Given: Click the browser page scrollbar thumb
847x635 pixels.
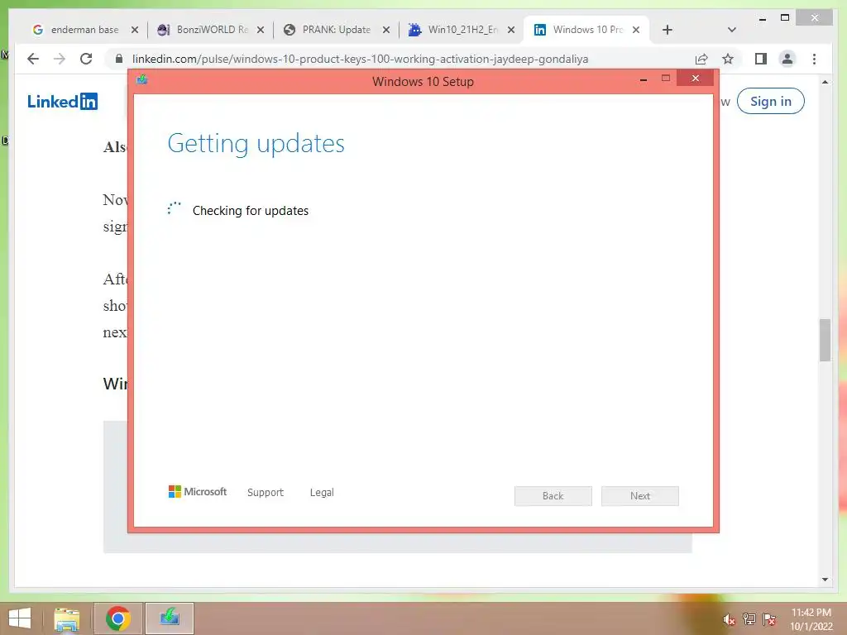Looking at the screenshot, I should point(825,340).
